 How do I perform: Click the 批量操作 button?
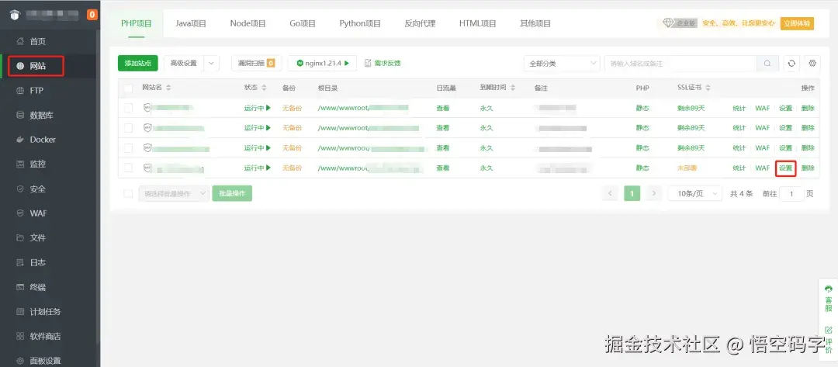[x=232, y=193]
